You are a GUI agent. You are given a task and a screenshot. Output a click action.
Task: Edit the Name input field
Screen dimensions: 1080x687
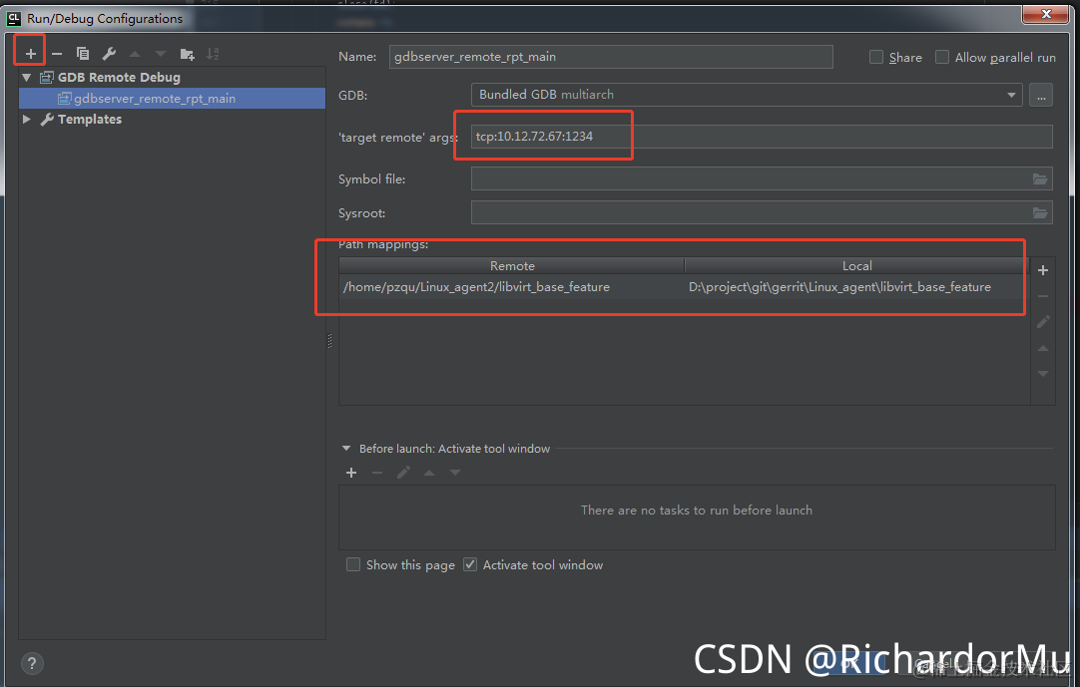(x=611, y=57)
